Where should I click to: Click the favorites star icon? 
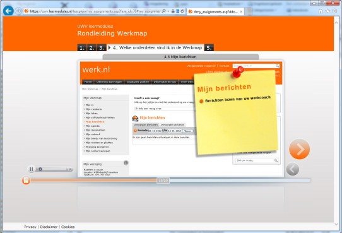click(x=327, y=11)
